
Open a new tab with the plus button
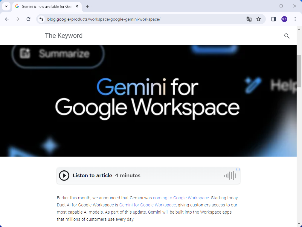pyautogui.click(x=87, y=6)
